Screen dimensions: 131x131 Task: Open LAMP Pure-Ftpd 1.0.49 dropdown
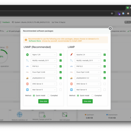pyautogui.click(x=88, y=72)
